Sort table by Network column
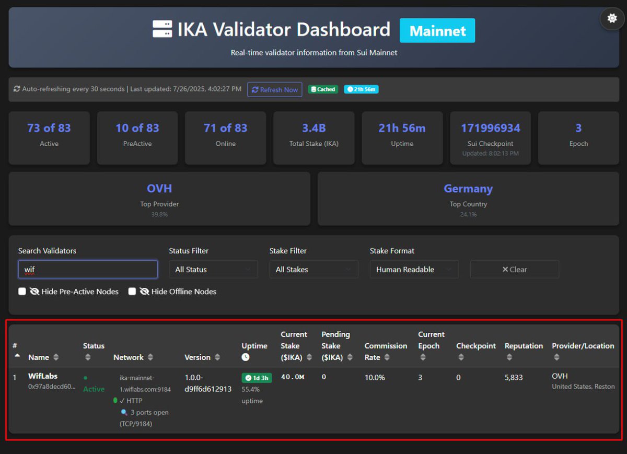Screen dimensions: 627x454 [150, 357]
